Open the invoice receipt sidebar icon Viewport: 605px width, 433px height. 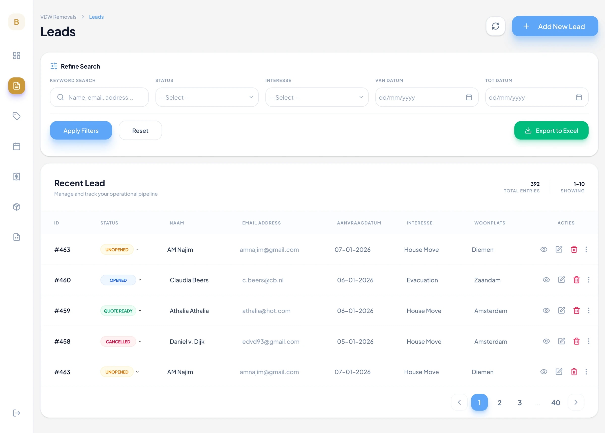[x=17, y=177]
